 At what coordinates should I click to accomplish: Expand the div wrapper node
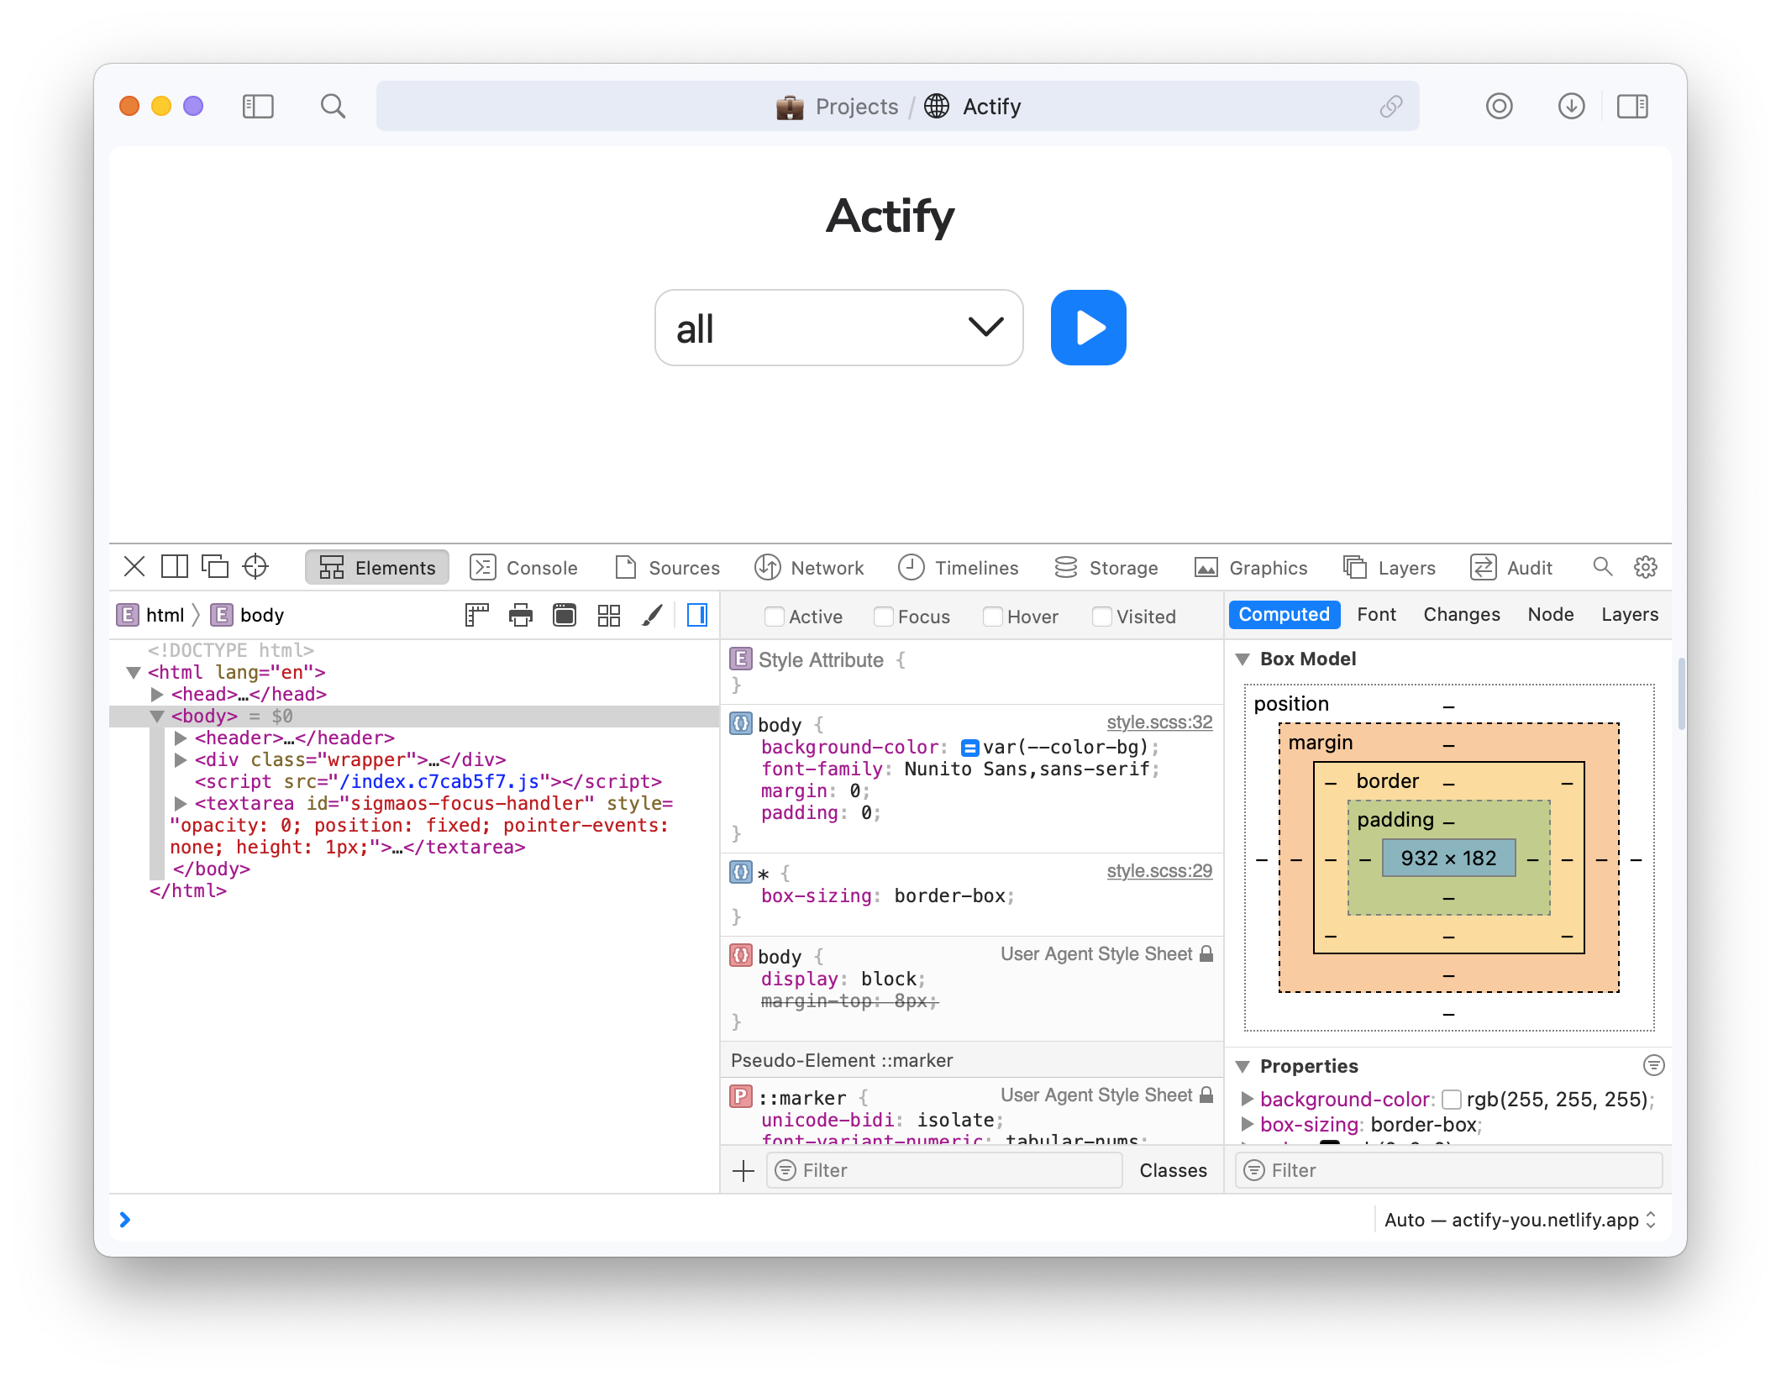coord(180,760)
